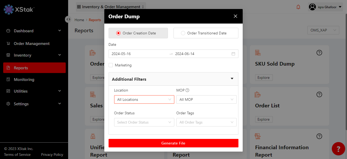The width and height of the screenshot is (347, 159).
Task: Click the sidebar collapse arrows icon
Action: [x=68, y=19]
